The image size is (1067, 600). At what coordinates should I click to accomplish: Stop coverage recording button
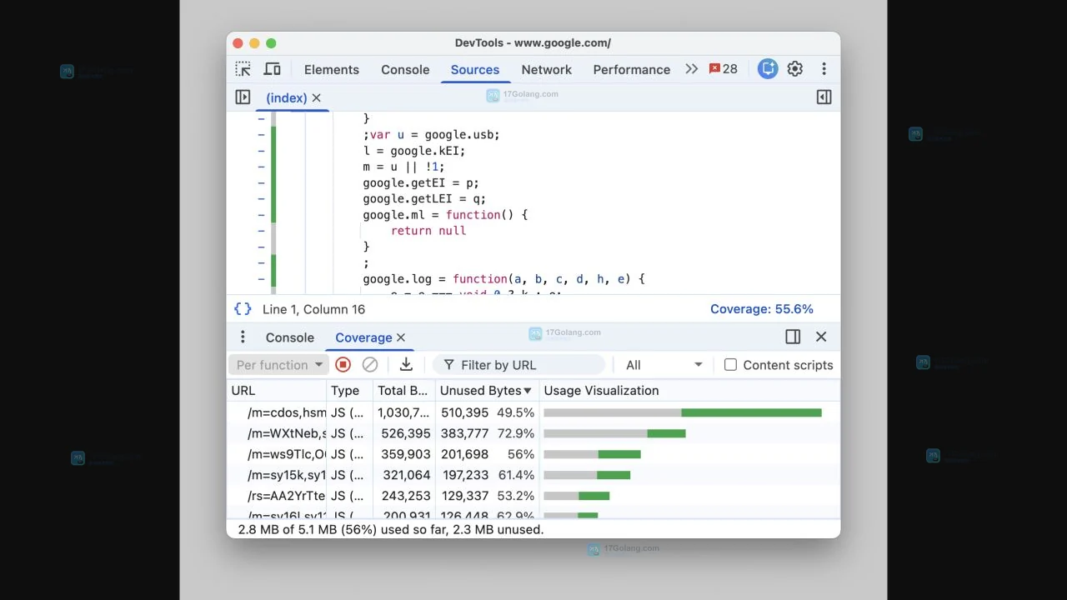pos(343,364)
